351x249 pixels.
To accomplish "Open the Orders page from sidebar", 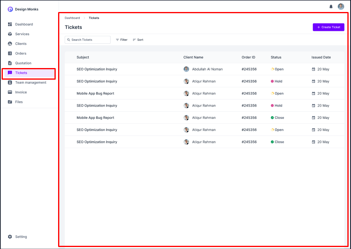I will (x=21, y=53).
